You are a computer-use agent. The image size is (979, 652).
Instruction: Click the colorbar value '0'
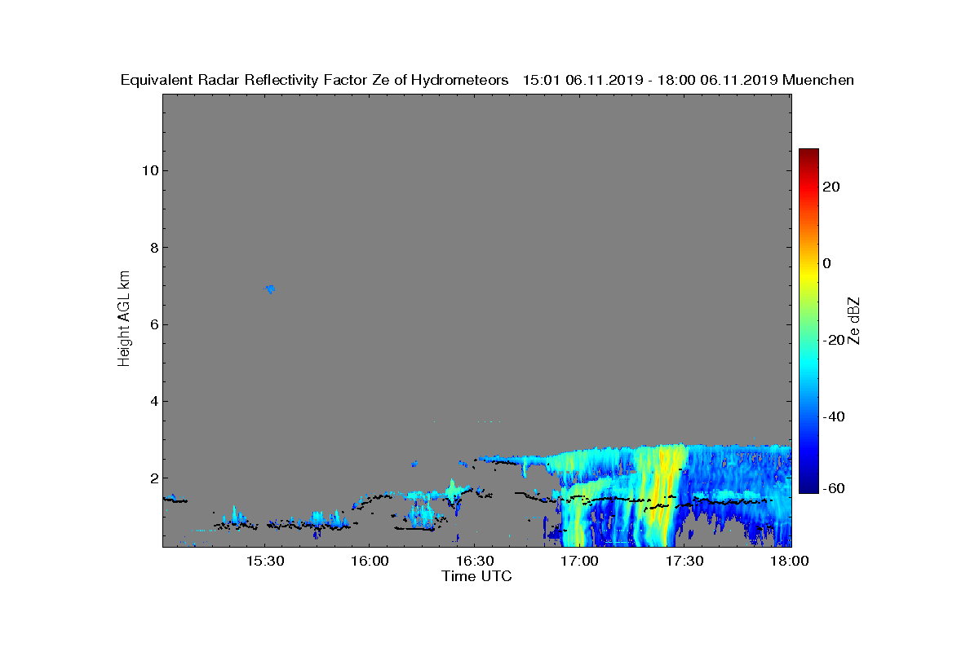(x=828, y=263)
